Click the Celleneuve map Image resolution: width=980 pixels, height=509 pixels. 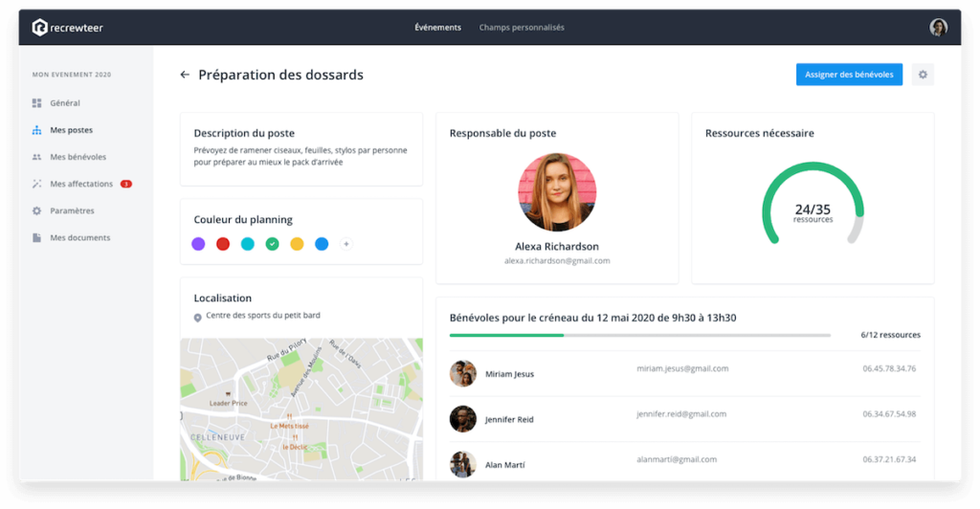pyautogui.click(x=301, y=409)
